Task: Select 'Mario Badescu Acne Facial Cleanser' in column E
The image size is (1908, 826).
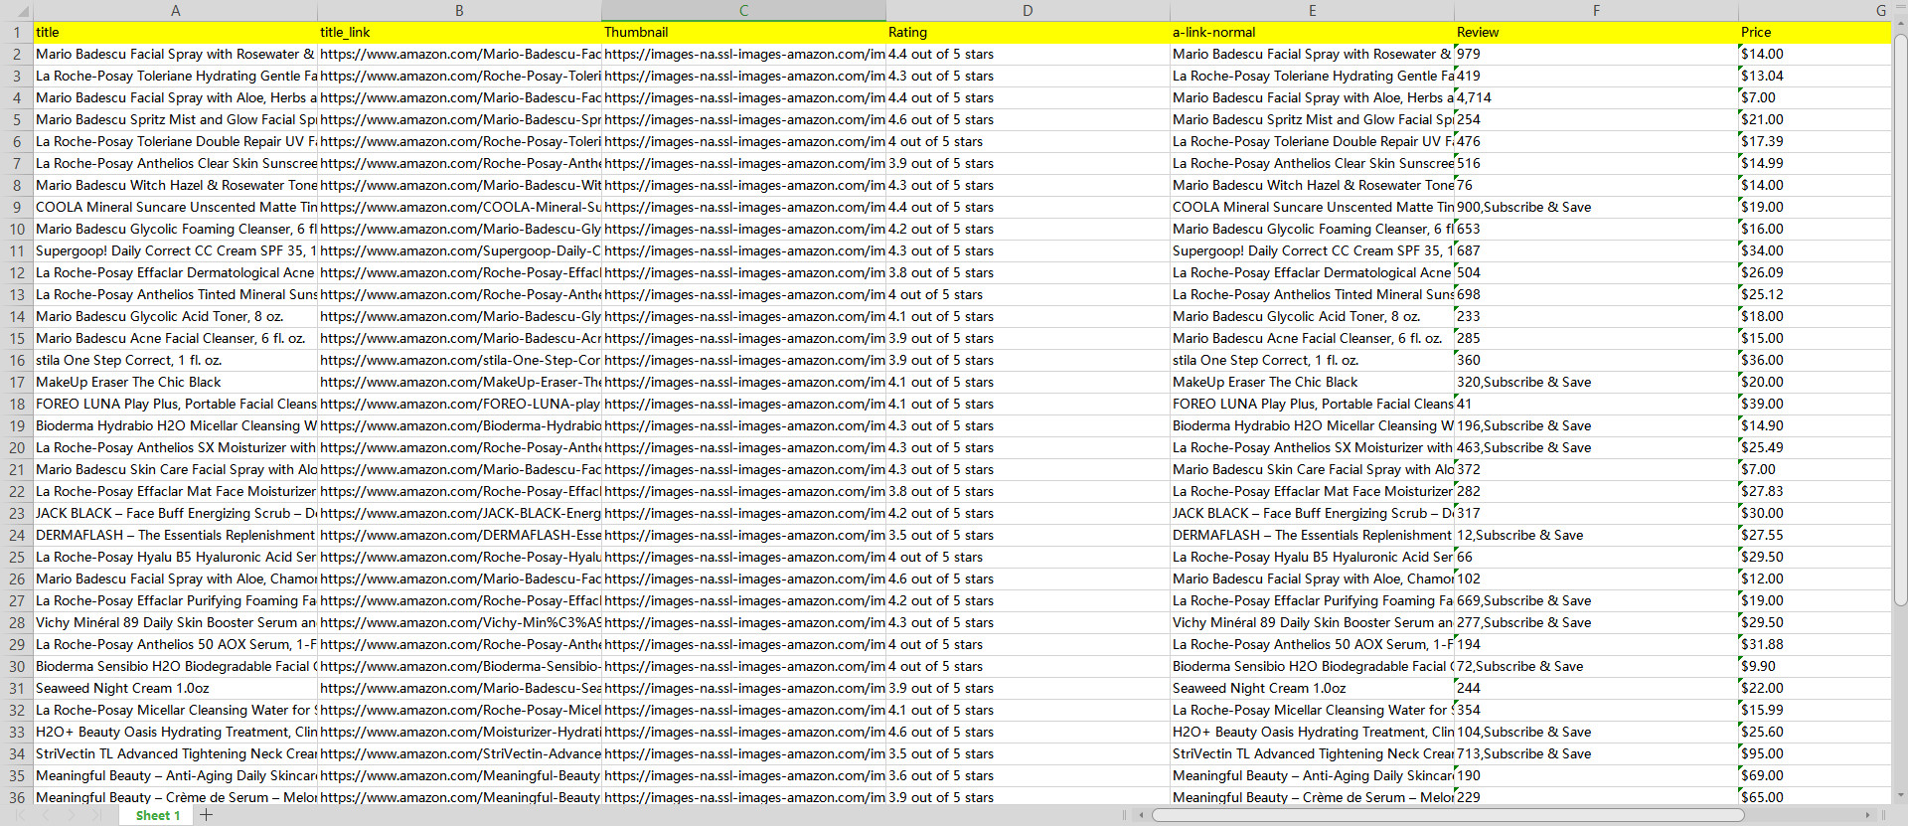Action: coord(1312,338)
